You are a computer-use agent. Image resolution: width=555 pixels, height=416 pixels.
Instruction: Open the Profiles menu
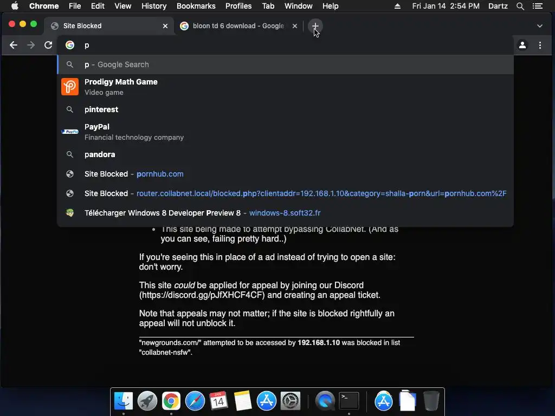[238, 6]
